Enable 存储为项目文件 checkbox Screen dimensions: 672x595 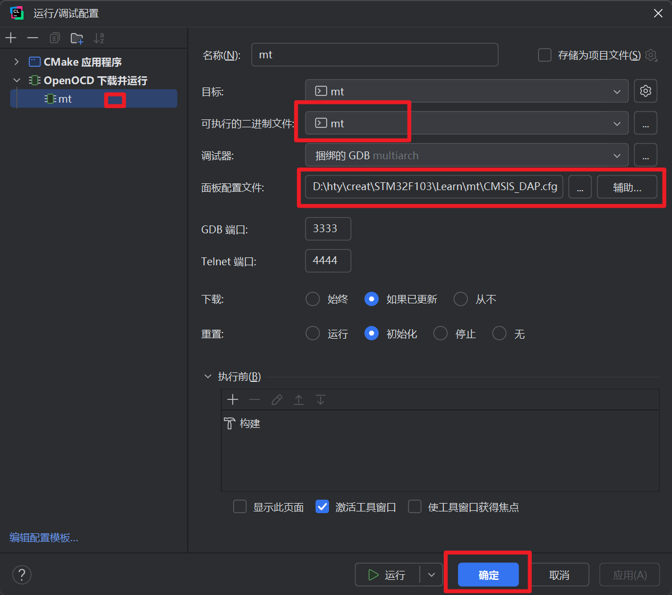(545, 56)
